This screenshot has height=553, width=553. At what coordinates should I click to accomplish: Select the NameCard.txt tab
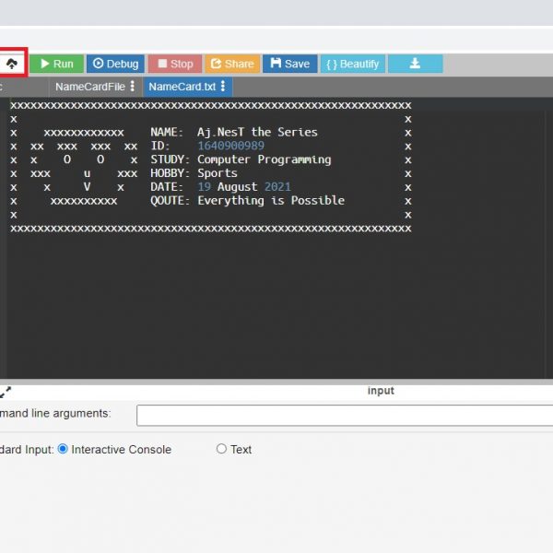tap(182, 87)
